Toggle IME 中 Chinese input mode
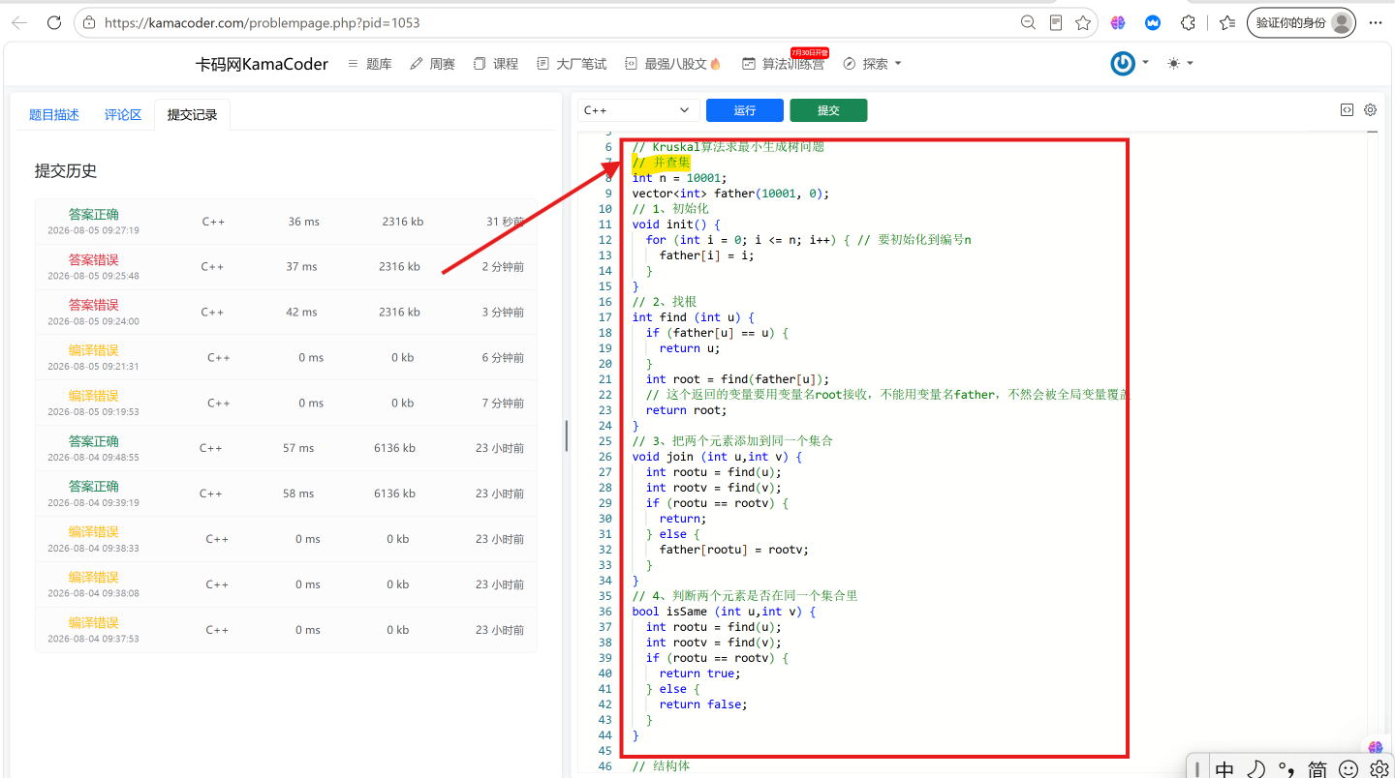 click(1224, 769)
